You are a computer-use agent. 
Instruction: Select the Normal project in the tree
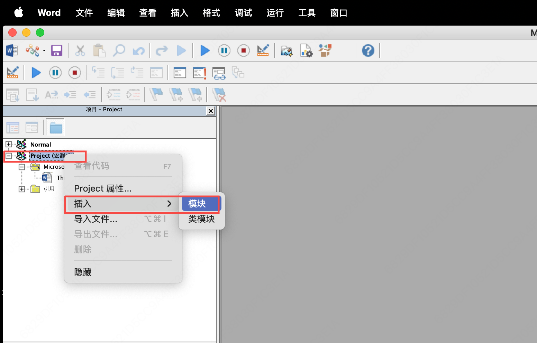coord(40,145)
